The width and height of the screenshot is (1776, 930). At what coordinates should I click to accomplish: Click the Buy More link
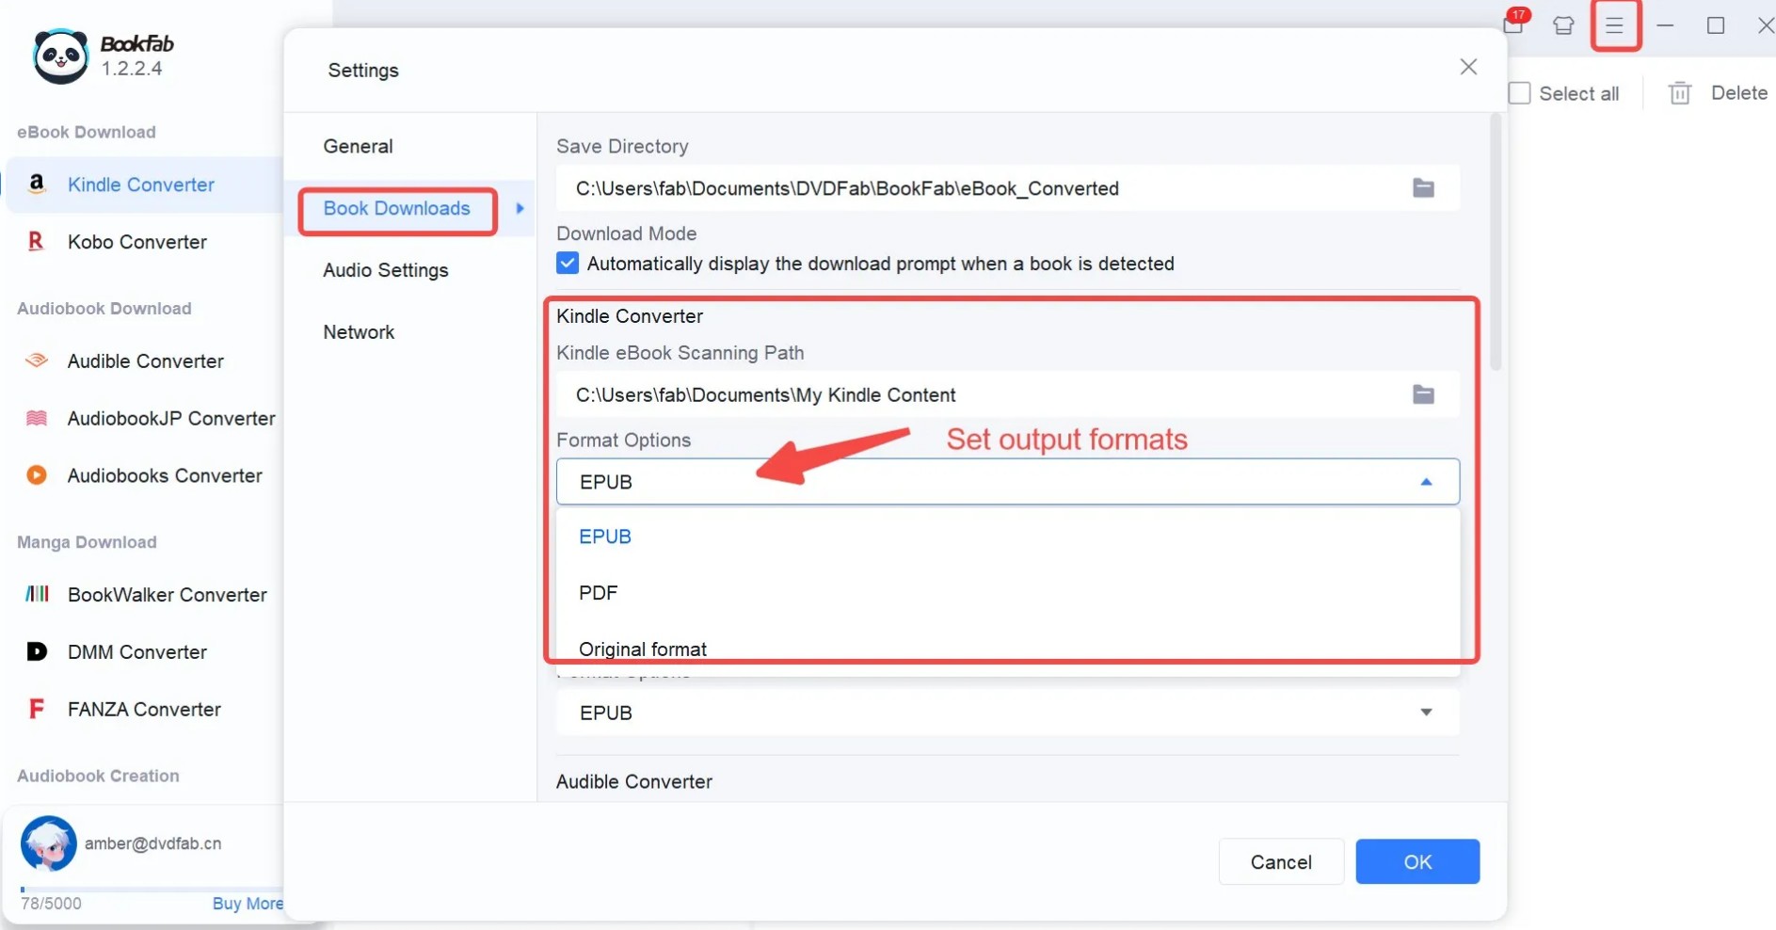[x=246, y=903]
